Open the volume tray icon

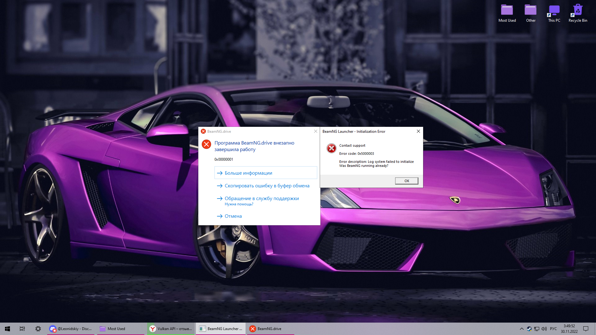(544, 329)
